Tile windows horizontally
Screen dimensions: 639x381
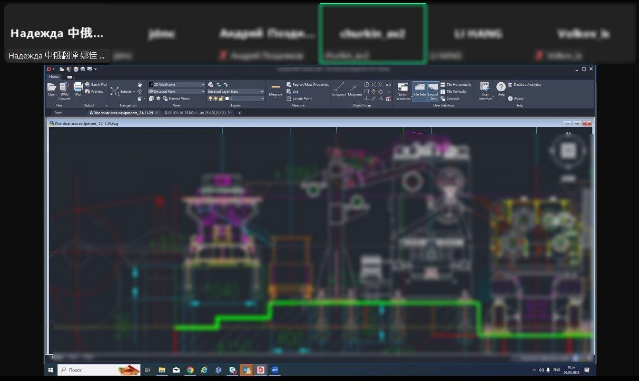click(456, 84)
